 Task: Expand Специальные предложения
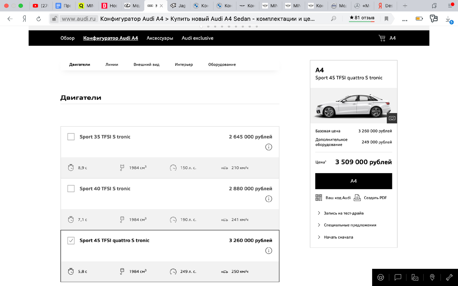pos(347,225)
